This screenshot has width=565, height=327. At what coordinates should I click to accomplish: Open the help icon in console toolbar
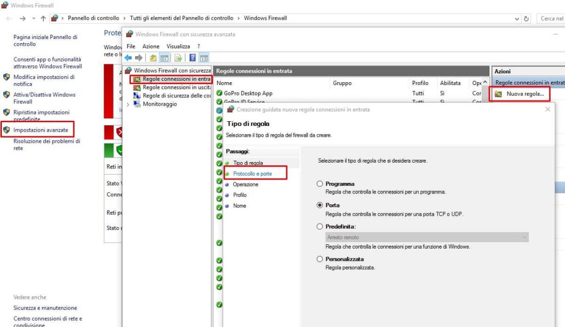[191, 58]
